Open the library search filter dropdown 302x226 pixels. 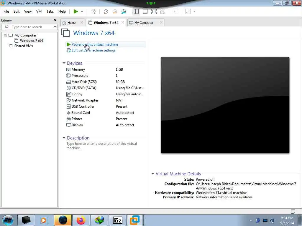(x=55, y=27)
